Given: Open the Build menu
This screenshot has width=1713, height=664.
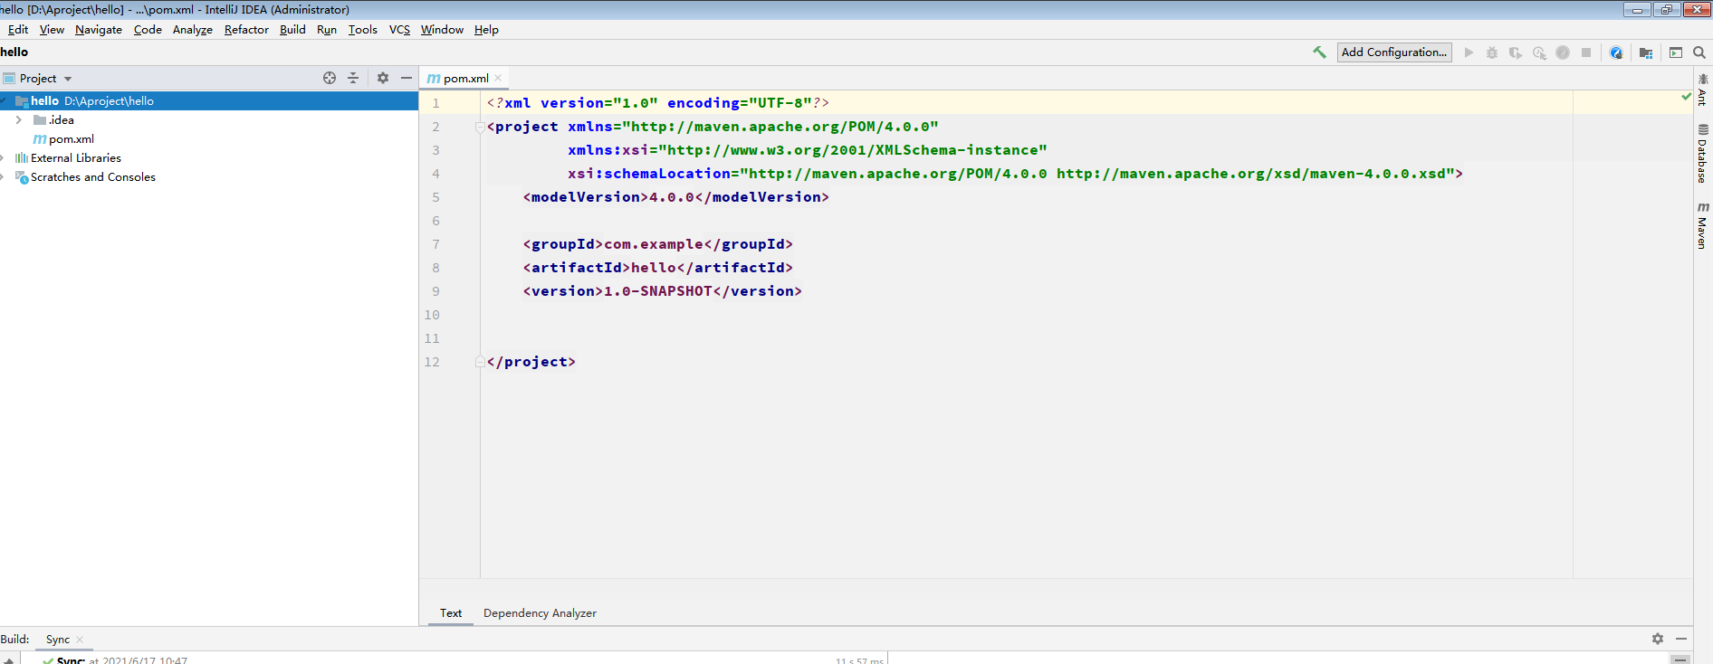Looking at the screenshot, I should tap(292, 29).
